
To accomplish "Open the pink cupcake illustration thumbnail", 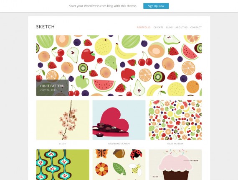I will tap(175, 165).
